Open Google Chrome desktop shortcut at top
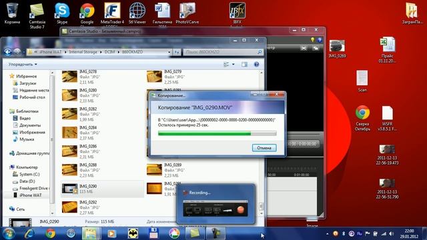Image resolution: width=427 pixels, height=240 pixels. click(x=87, y=13)
